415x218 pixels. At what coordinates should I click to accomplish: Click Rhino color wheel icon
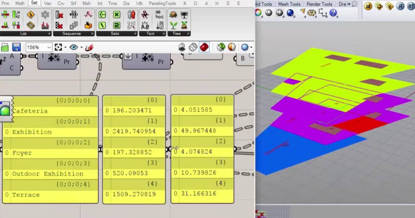point(258,13)
